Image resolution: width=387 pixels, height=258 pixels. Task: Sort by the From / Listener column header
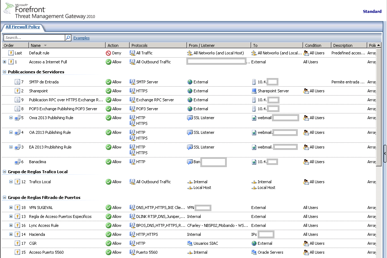coord(219,45)
